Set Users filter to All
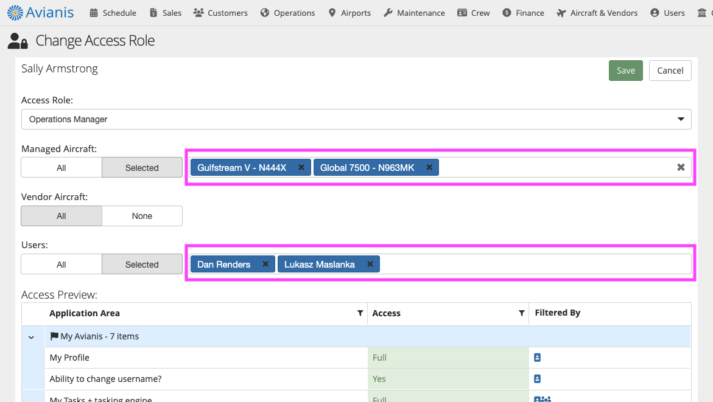713x402 pixels. coord(61,265)
